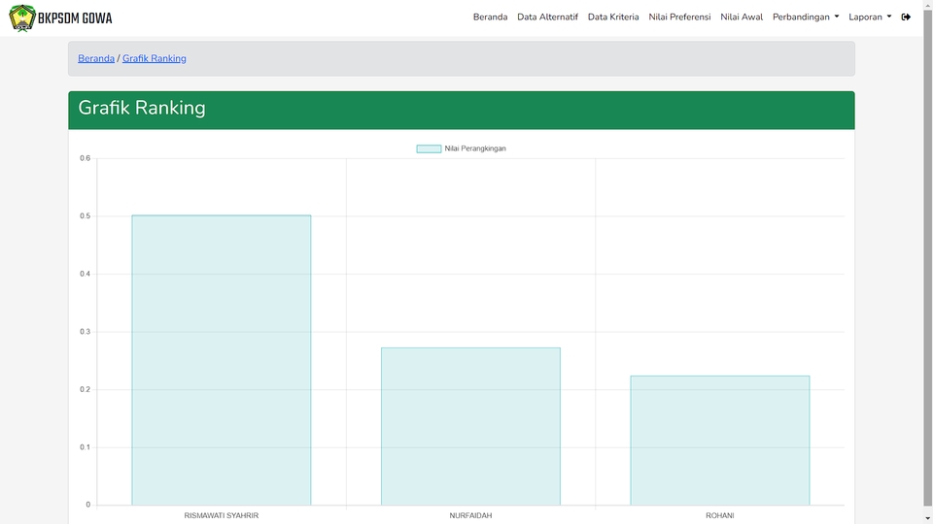Click the logout icon in navbar
Screen dimensions: 933x524
click(x=906, y=17)
